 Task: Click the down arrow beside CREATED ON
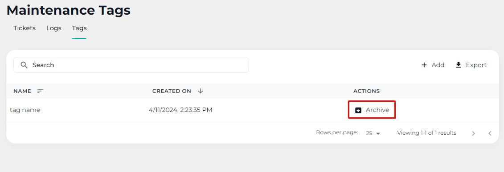200,91
